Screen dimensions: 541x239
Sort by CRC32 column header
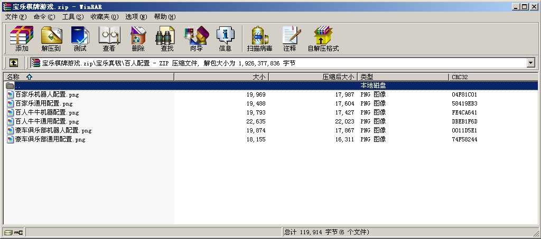[x=493, y=77]
